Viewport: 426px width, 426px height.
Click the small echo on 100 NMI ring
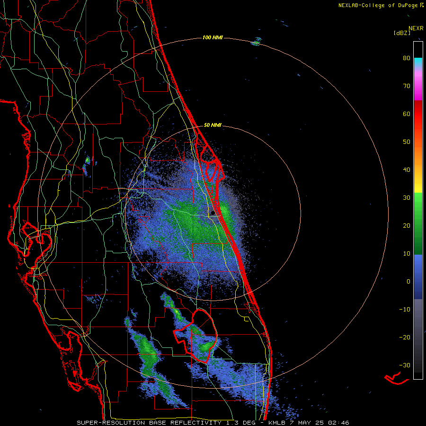(x=256, y=42)
